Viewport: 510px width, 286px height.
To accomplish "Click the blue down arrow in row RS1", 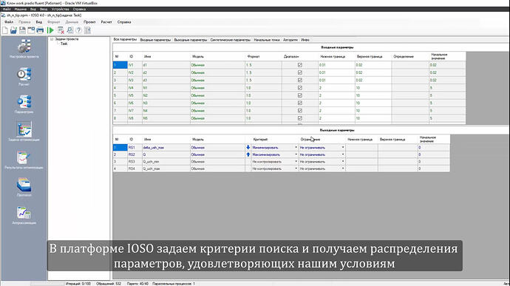I will pos(248,147).
